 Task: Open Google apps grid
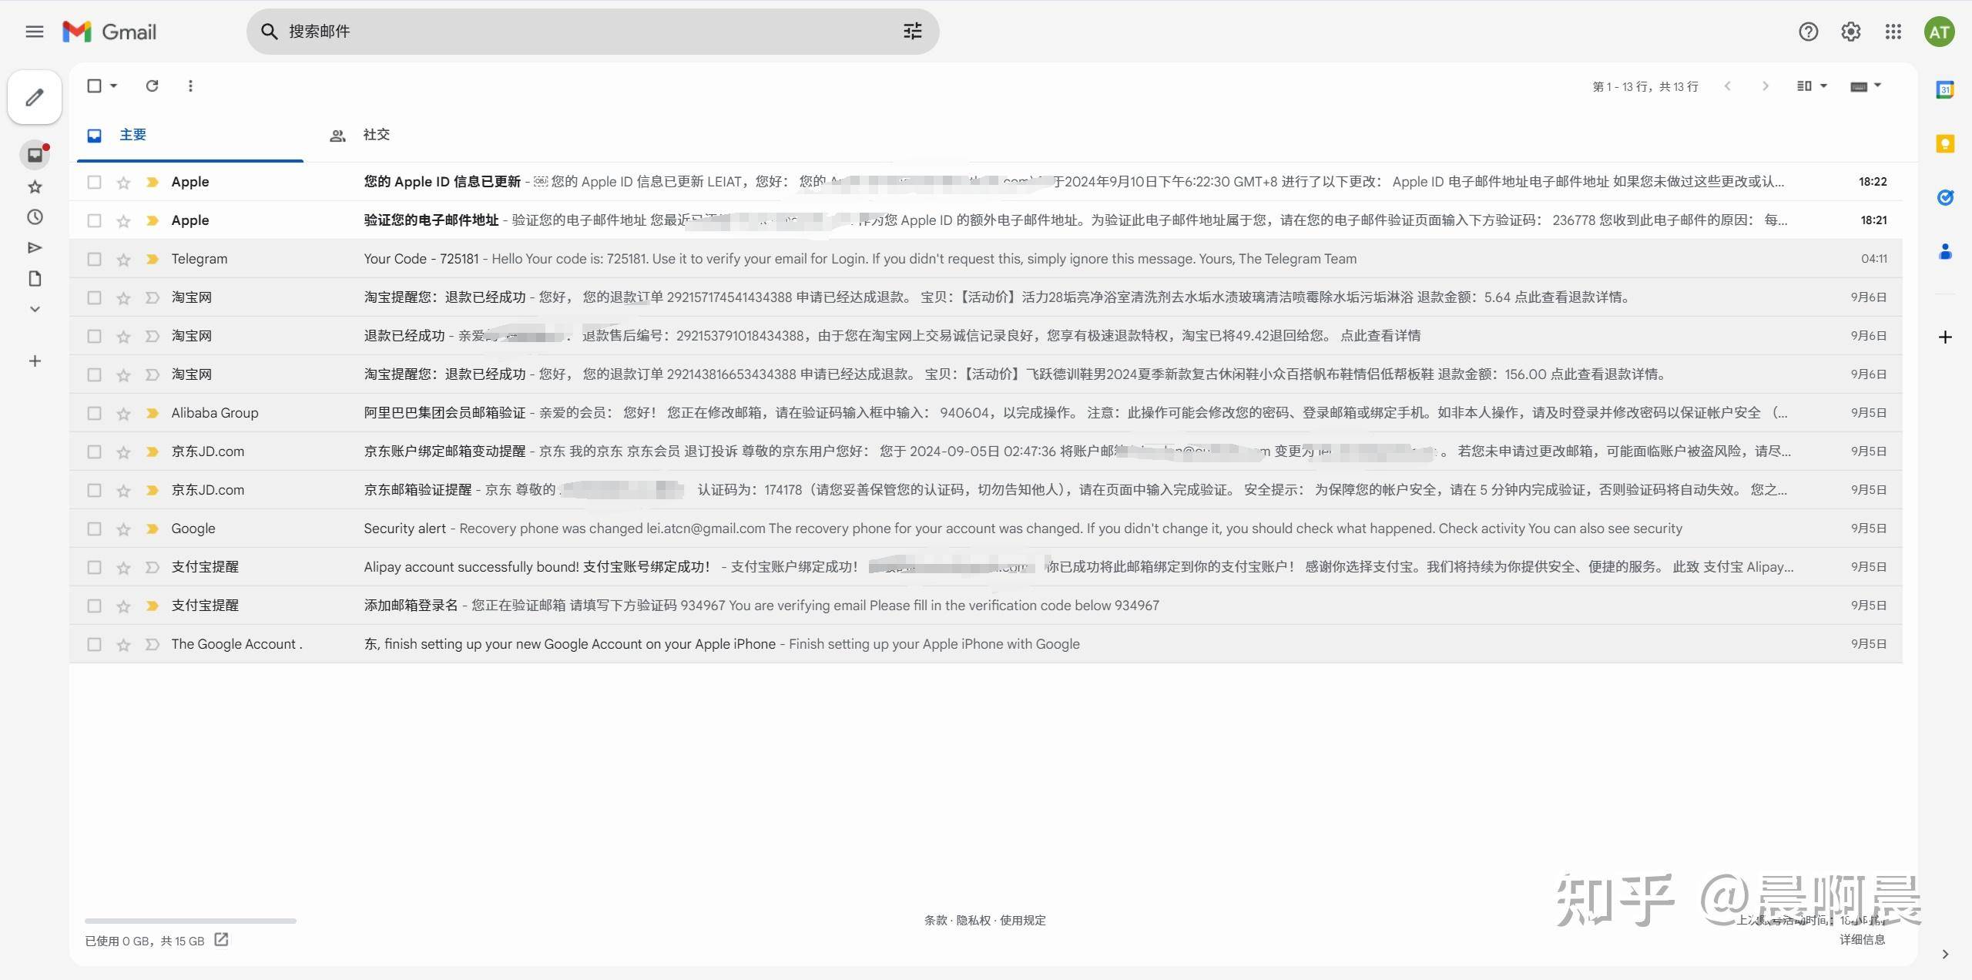(1893, 32)
